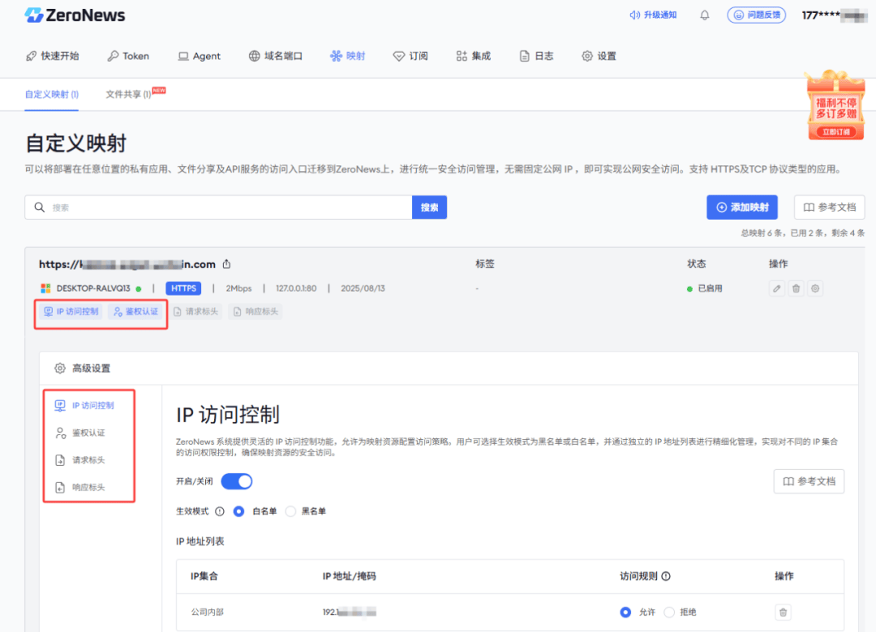Click the 添加映射 button
Image resolution: width=876 pixels, height=632 pixels.
click(x=741, y=207)
